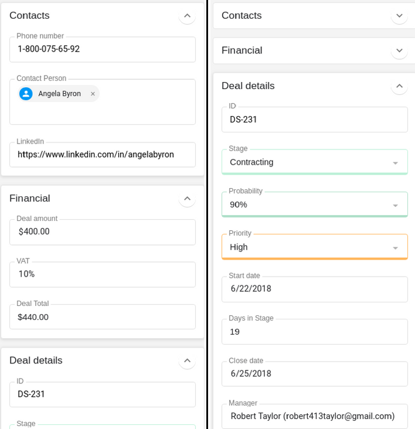The height and width of the screenshot is (429, 415).
Task: Collapse the left Financial section chevron
Action: [x=187, y=198]
